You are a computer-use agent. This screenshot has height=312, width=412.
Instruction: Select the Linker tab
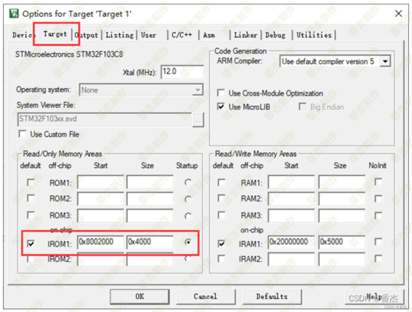[246, 35]
